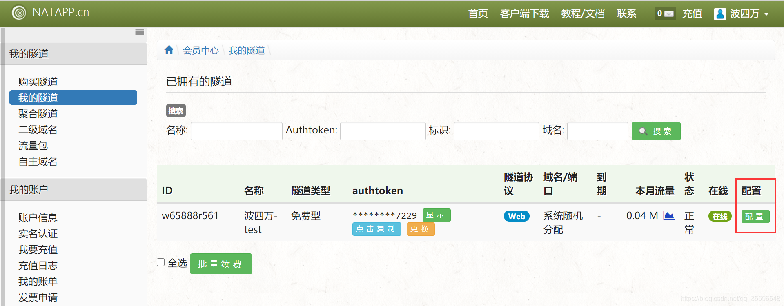Screen dimensions: 784x306
Task: Check the 全选 checkbox
Action: [161, 262]
